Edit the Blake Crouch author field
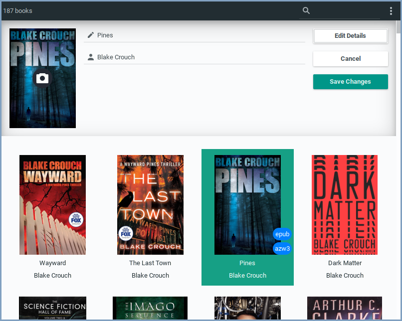 [195, 57]
